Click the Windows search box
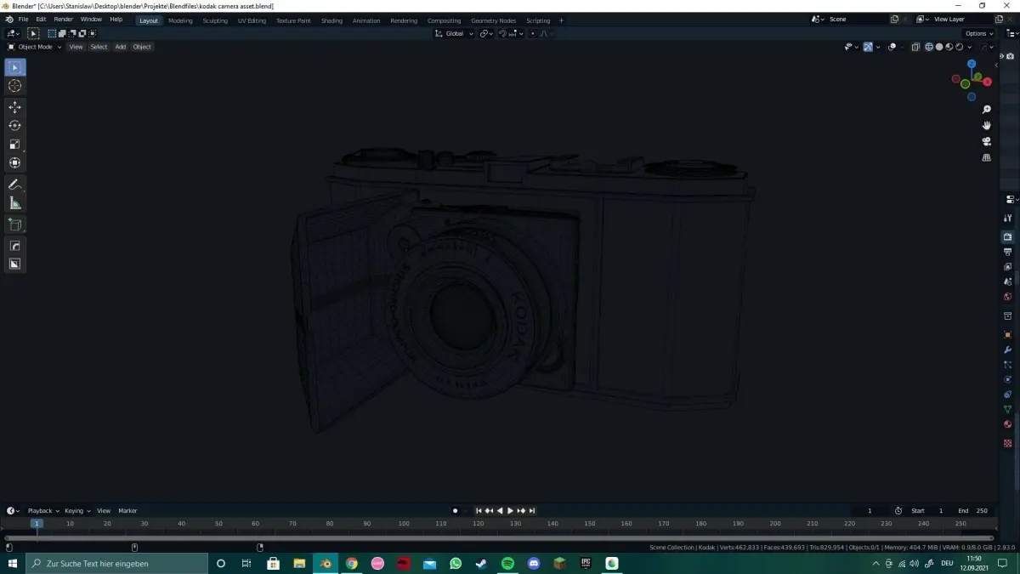The image size is (1020, 574). [x=117, y=563]
